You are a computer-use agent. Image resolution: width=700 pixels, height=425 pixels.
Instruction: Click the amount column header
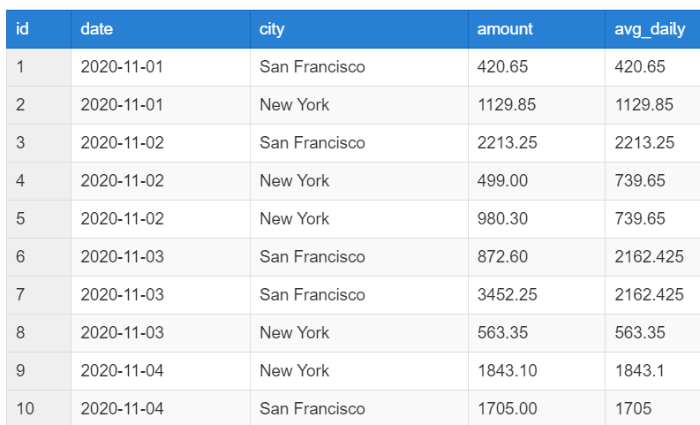(x=505, y=29)
